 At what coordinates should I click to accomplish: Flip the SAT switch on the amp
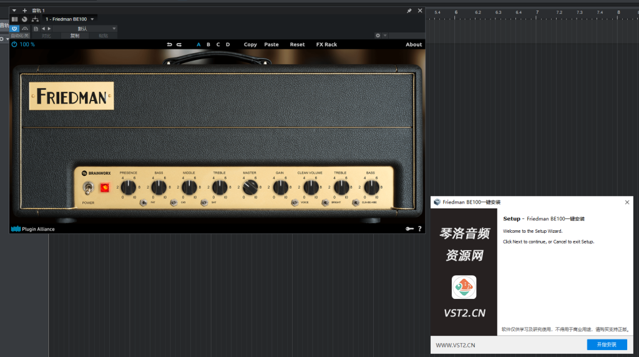pyautogui.click(x=203, y=203)
